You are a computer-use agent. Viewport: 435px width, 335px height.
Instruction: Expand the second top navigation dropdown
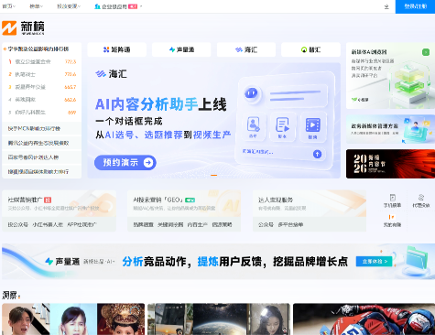pyautogui.click(x=37, y=6)
